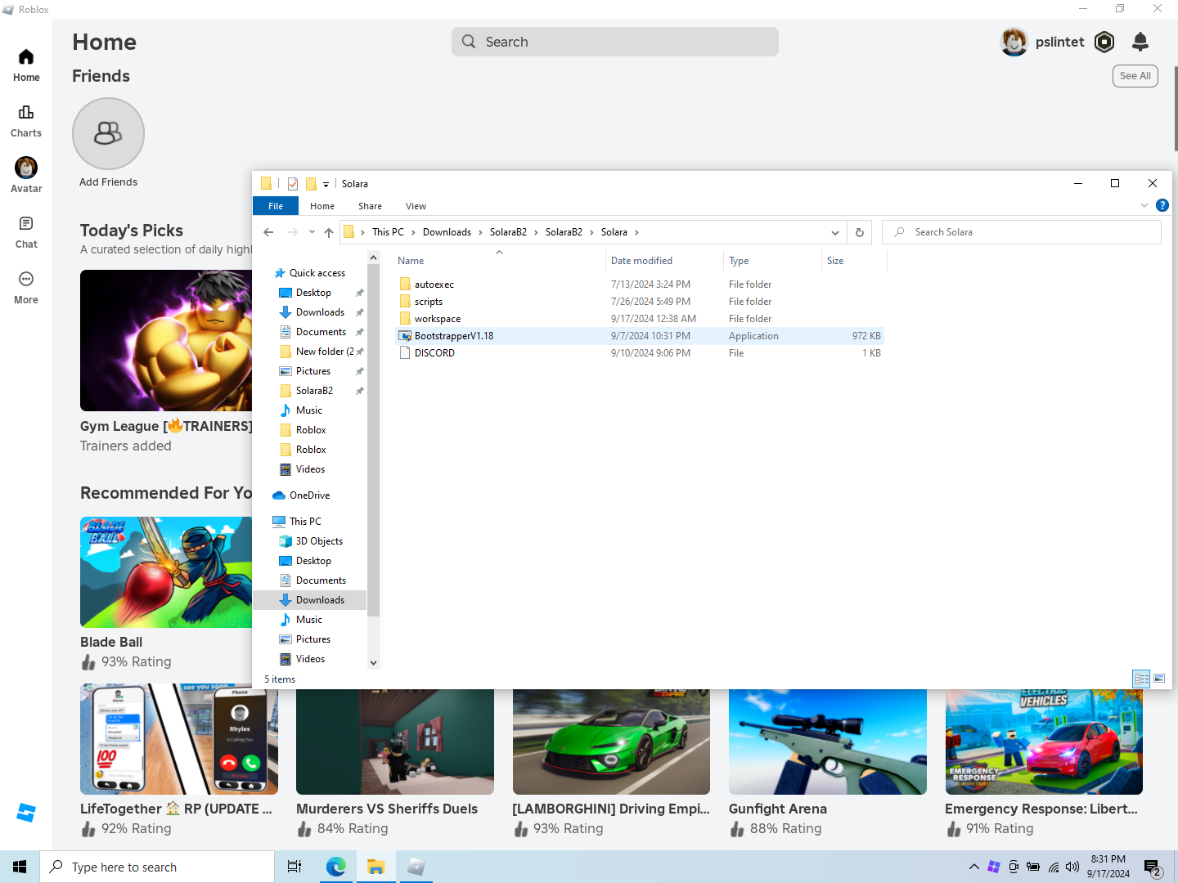Image resolution: width=1178 pixels, height=883 pixels.
Task: Open Microsoft Edge from the taskbar
Action: point(335,867)
